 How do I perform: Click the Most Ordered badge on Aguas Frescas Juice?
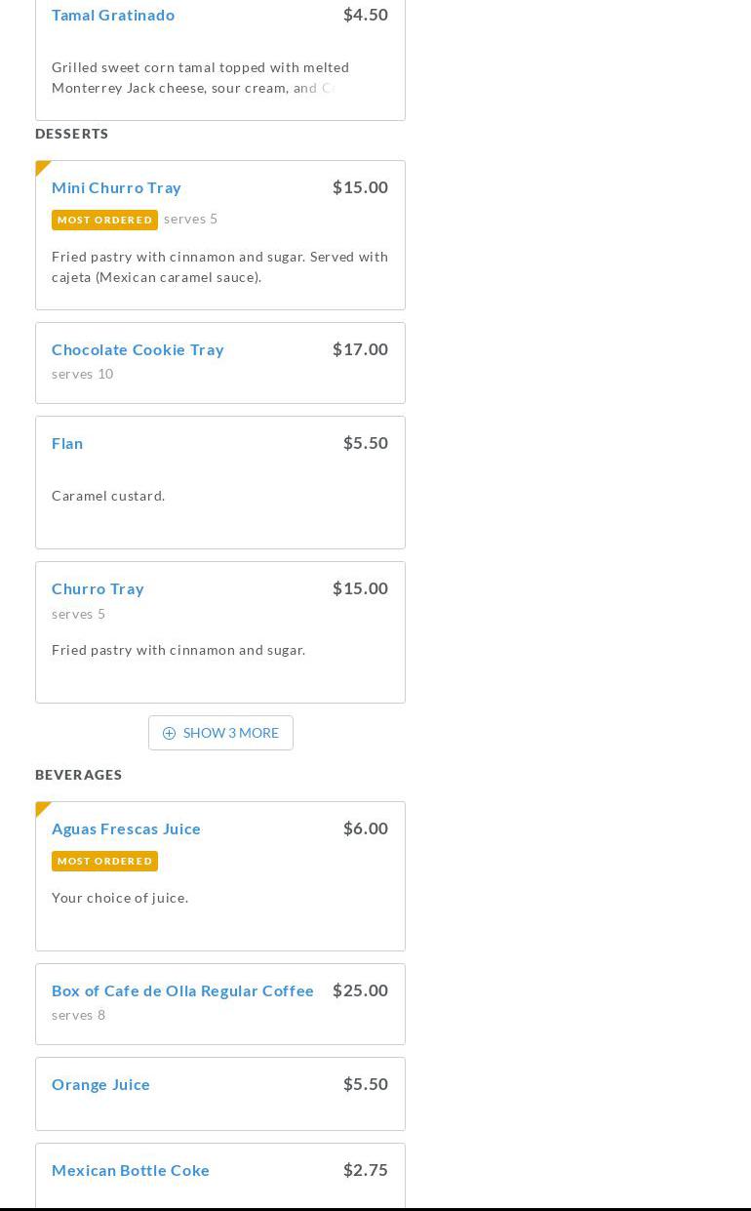tap(104, 862)
